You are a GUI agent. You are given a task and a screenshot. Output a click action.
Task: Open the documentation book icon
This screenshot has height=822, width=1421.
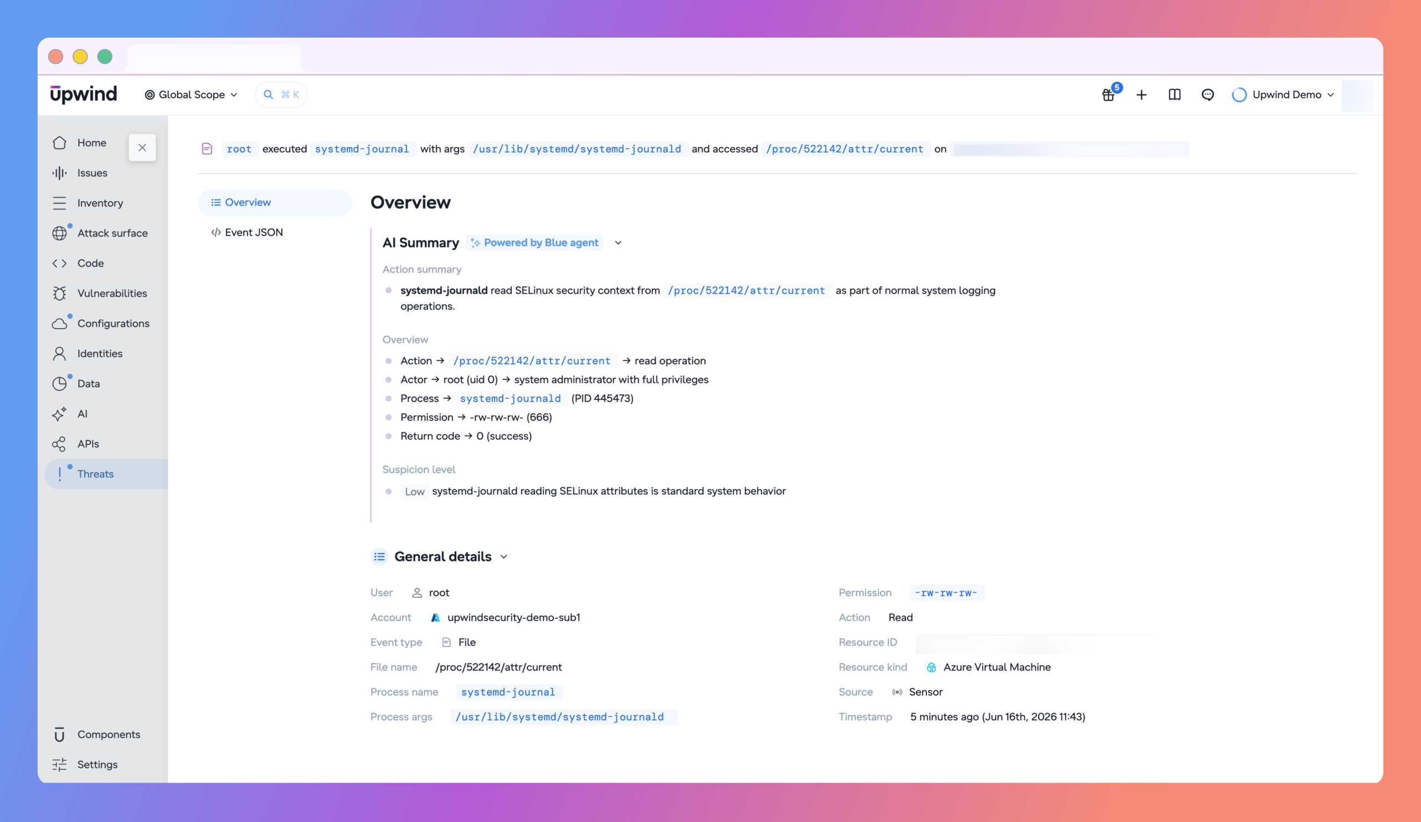[1175, 95]
